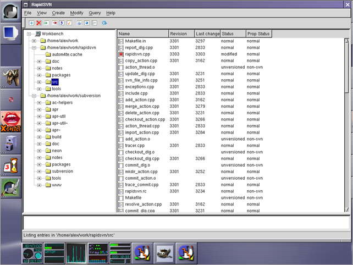This screenshot has height=265, width=353.
Task: Click the green arrow Update toolbar icon
Action: (x=47, y=23)
